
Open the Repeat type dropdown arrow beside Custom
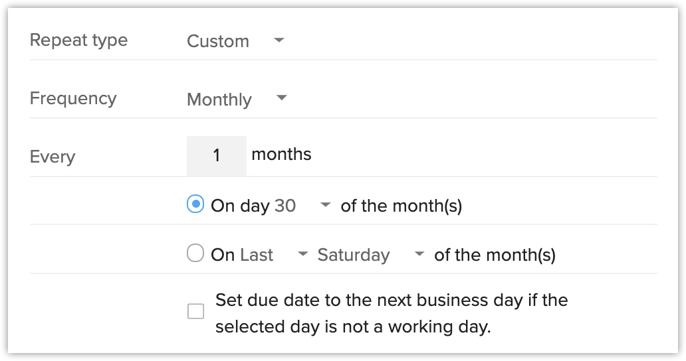[x=279, y=40]
